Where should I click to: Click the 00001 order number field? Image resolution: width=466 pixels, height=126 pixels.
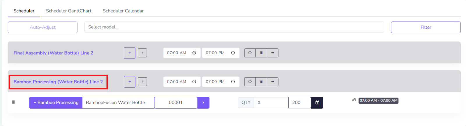(x=176, y=102)
